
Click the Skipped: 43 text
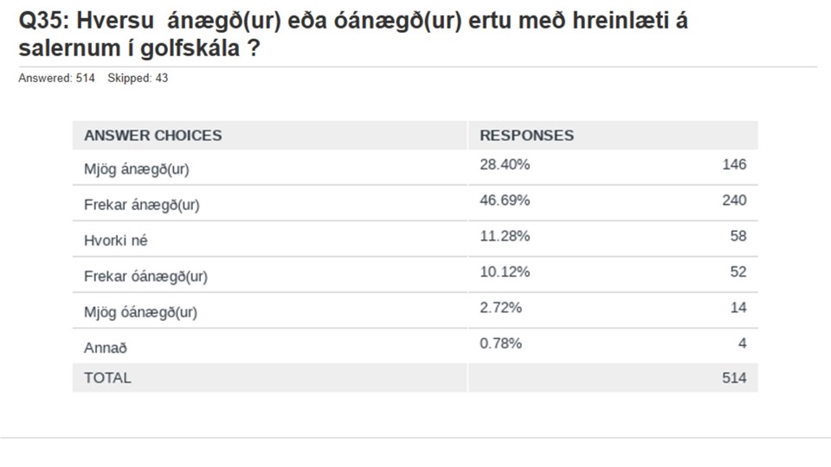pyautogui.click(x=138, y=78)
